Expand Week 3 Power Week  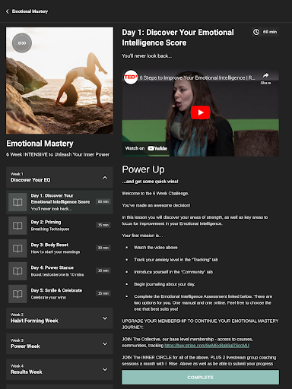[59, 343]
